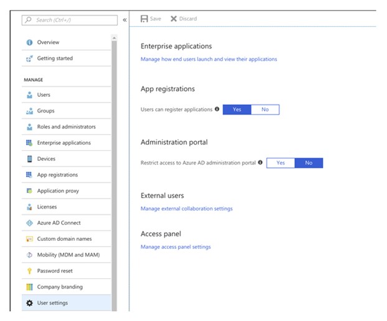Click the Save button in toolbar
Screen dimensions: 387x321
click(151, 19)
